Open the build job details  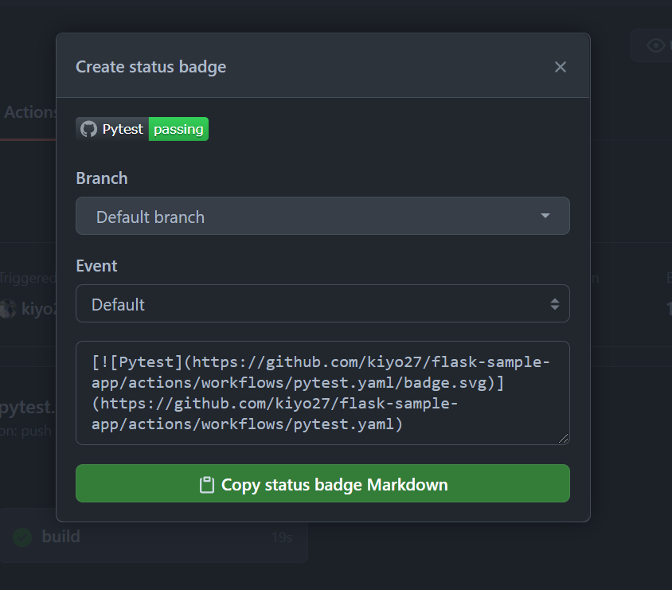(x=60, y=537)
